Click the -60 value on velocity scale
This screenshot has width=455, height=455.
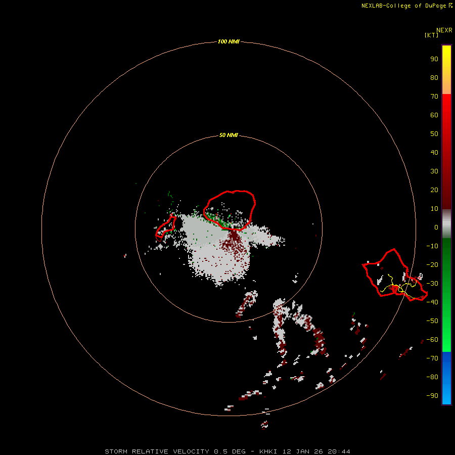[x=432, y=340]
